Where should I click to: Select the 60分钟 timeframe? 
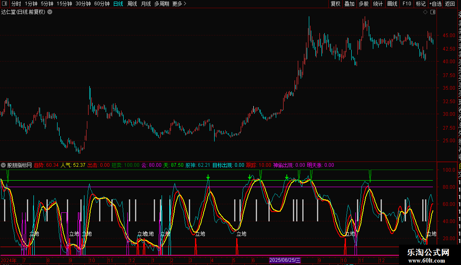point(102,4)
